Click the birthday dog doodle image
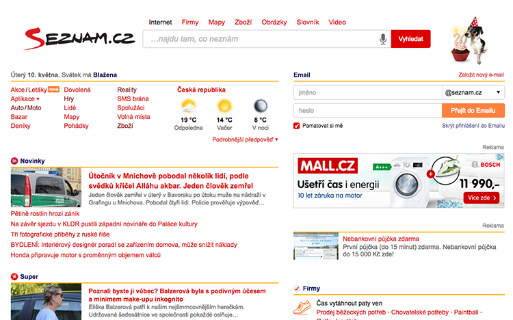 click(x=469, y=40)
